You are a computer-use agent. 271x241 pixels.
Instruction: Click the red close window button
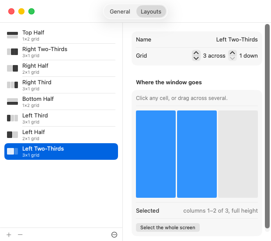tap(11, 11)
